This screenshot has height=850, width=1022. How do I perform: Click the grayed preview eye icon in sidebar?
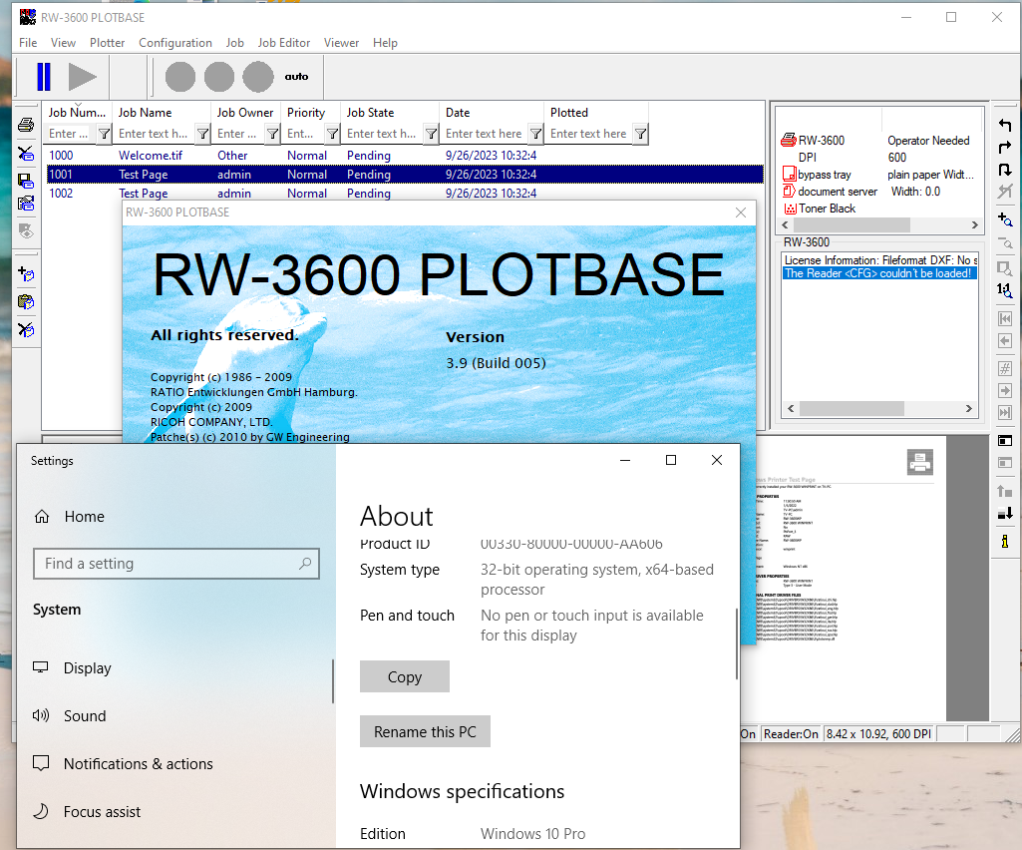tap(26, 230)
